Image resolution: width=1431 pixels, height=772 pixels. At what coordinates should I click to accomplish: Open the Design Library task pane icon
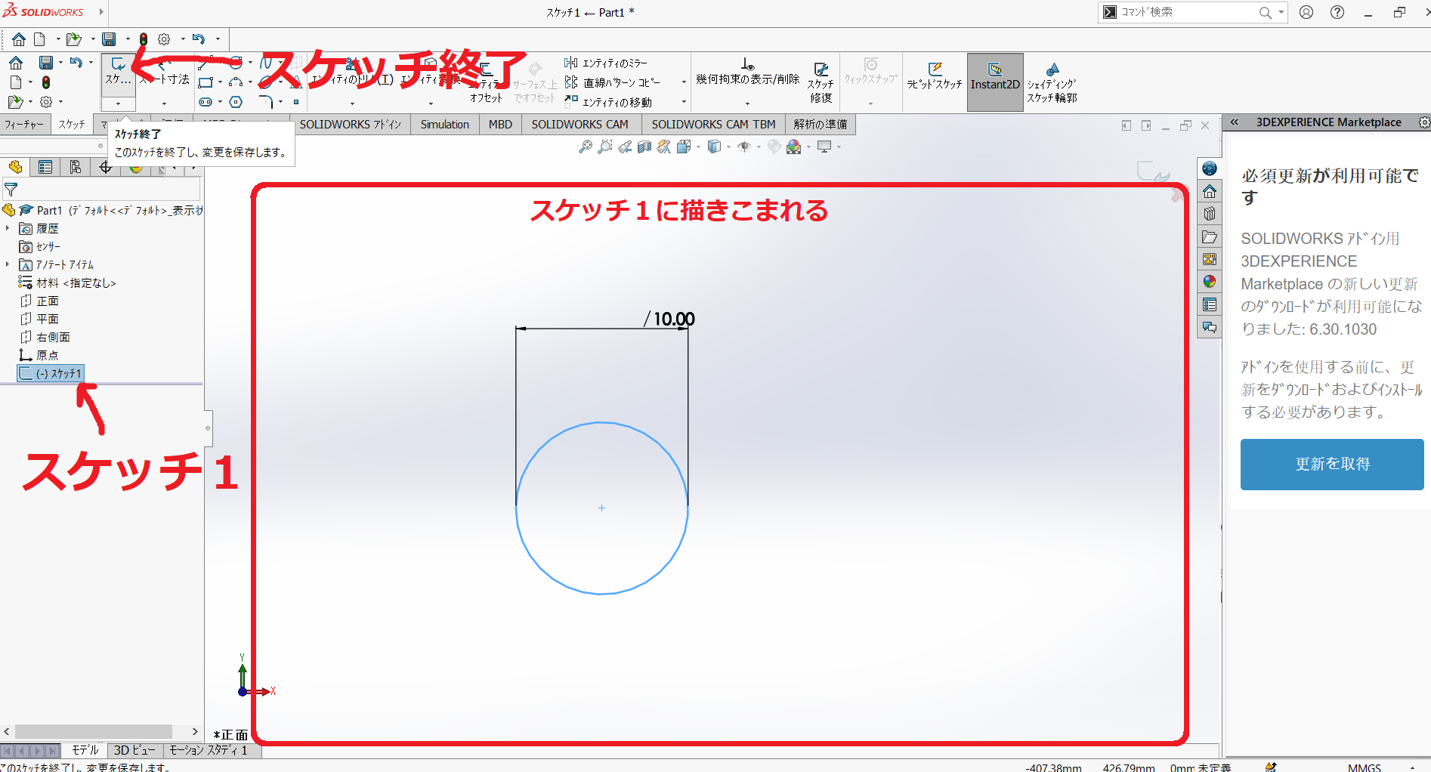pos(1210,214)
